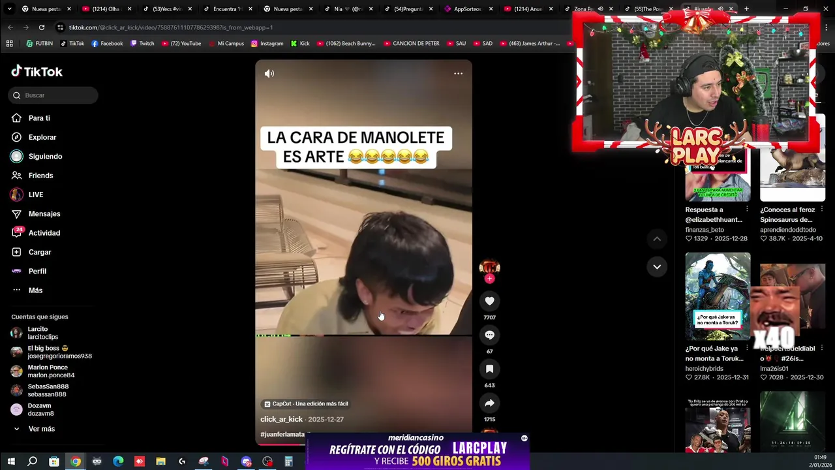Open Calculator from taskbar
Screen dimensions: 835x470
pos(288,462)
